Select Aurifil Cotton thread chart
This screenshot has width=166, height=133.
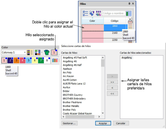(70, 80)
